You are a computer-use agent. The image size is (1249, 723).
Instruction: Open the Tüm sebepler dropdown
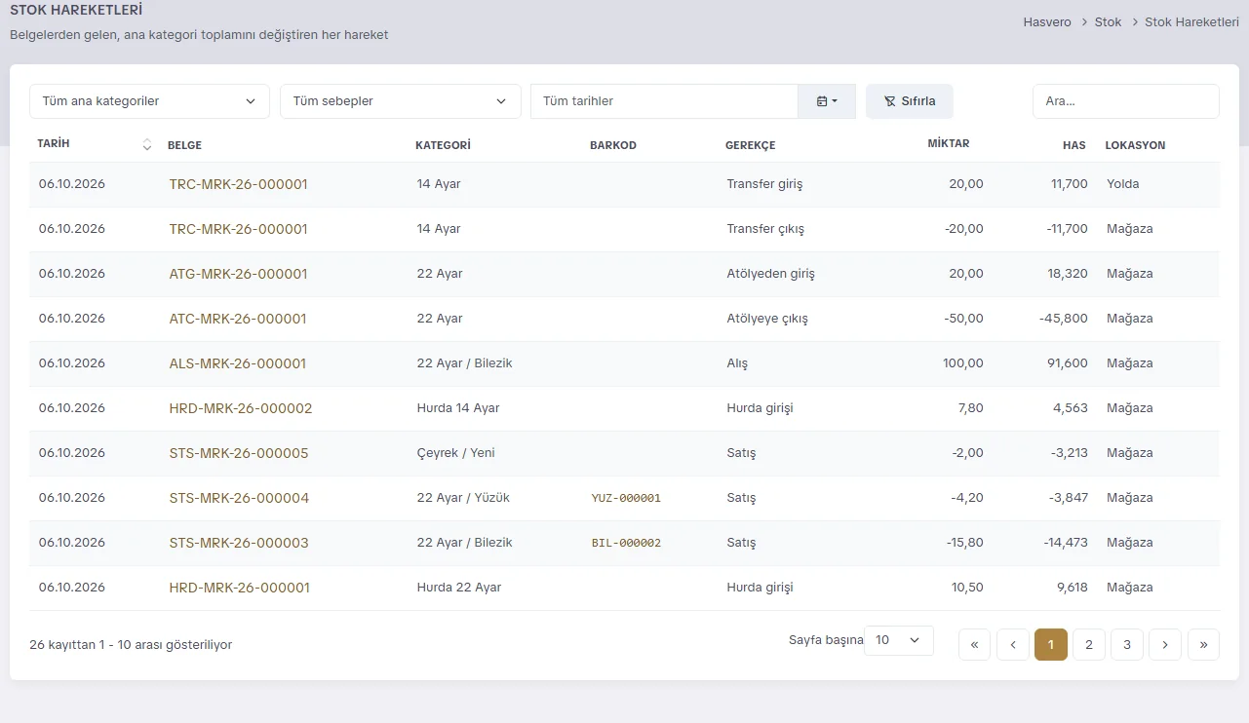click(x=400, y=101)
